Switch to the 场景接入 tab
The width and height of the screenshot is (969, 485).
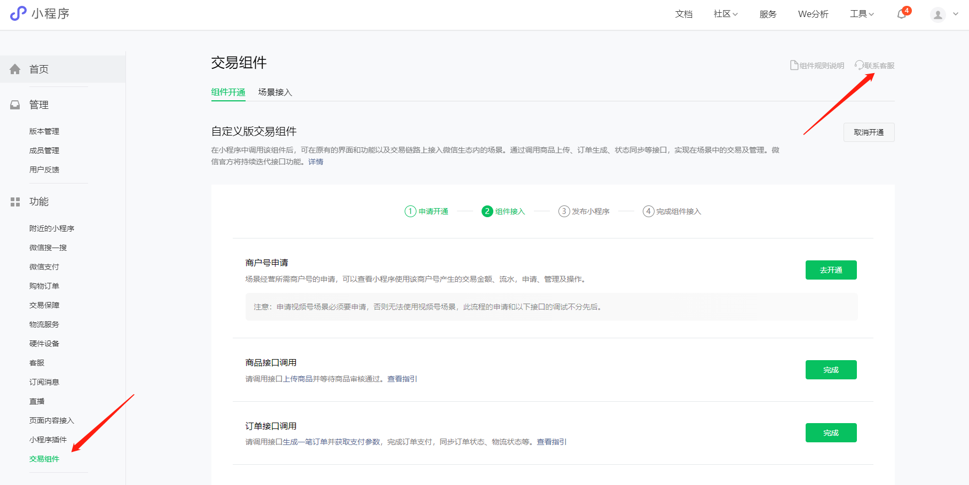point(274,92)
